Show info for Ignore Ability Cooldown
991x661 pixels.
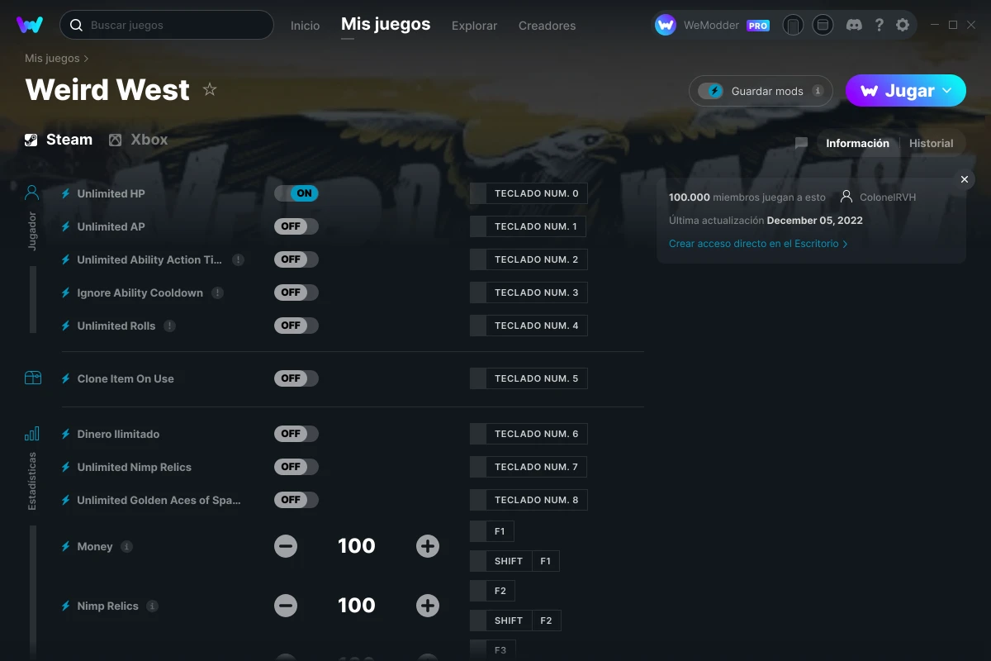(217, 292)
